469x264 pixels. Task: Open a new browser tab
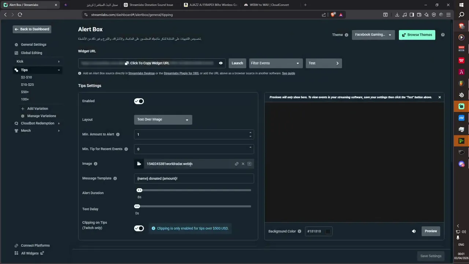305,5
